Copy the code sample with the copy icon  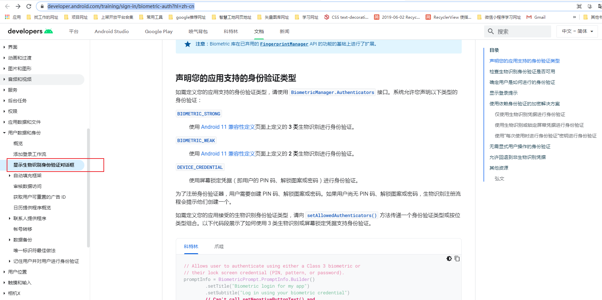pyautogui.click(x=457, y=259)
